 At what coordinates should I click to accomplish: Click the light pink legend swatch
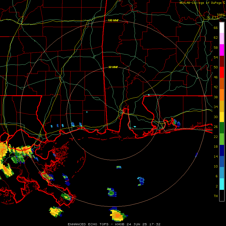pyautogui.click(x=222, y=39)
